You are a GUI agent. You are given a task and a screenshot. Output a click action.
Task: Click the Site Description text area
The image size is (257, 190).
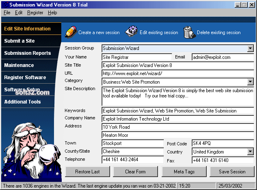click(x=178, y=96)
